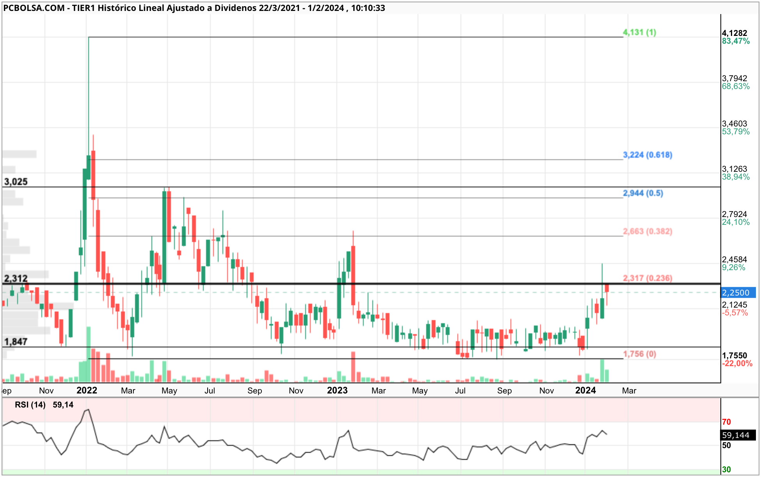Click the 68,63% axis percentage
The image size is (761, 477).
tap(736, 86)
